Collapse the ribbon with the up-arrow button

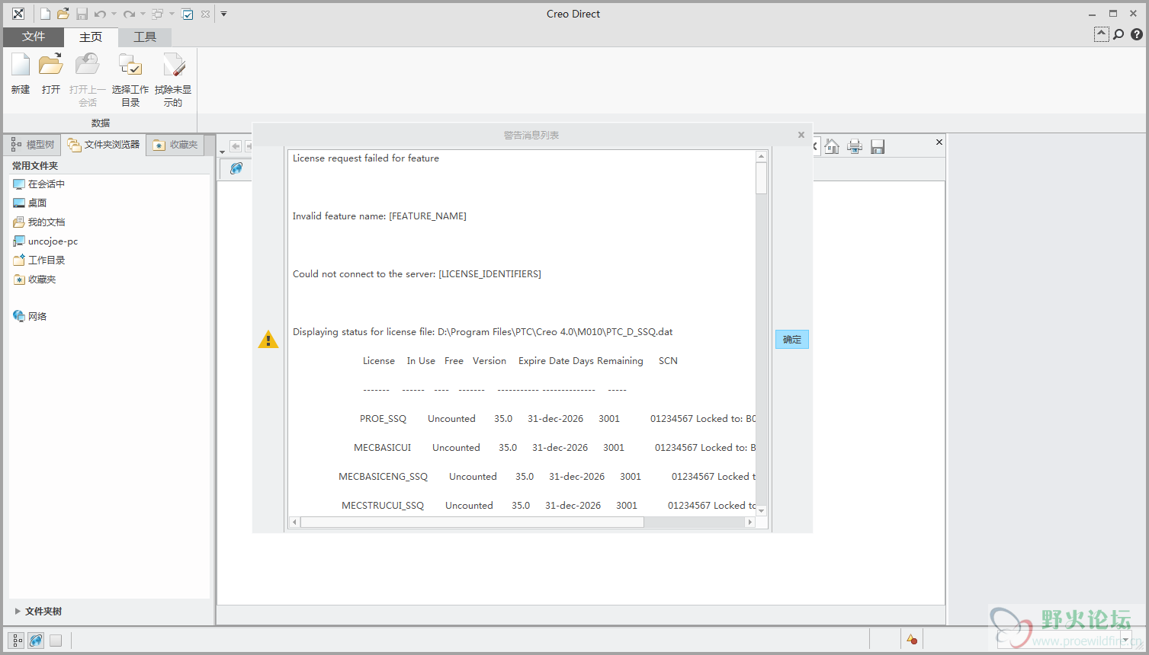(x=1101, y=34)
